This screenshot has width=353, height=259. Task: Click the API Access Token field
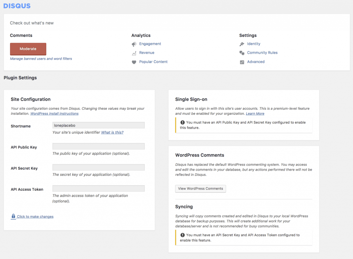click(x=98, y=189)
